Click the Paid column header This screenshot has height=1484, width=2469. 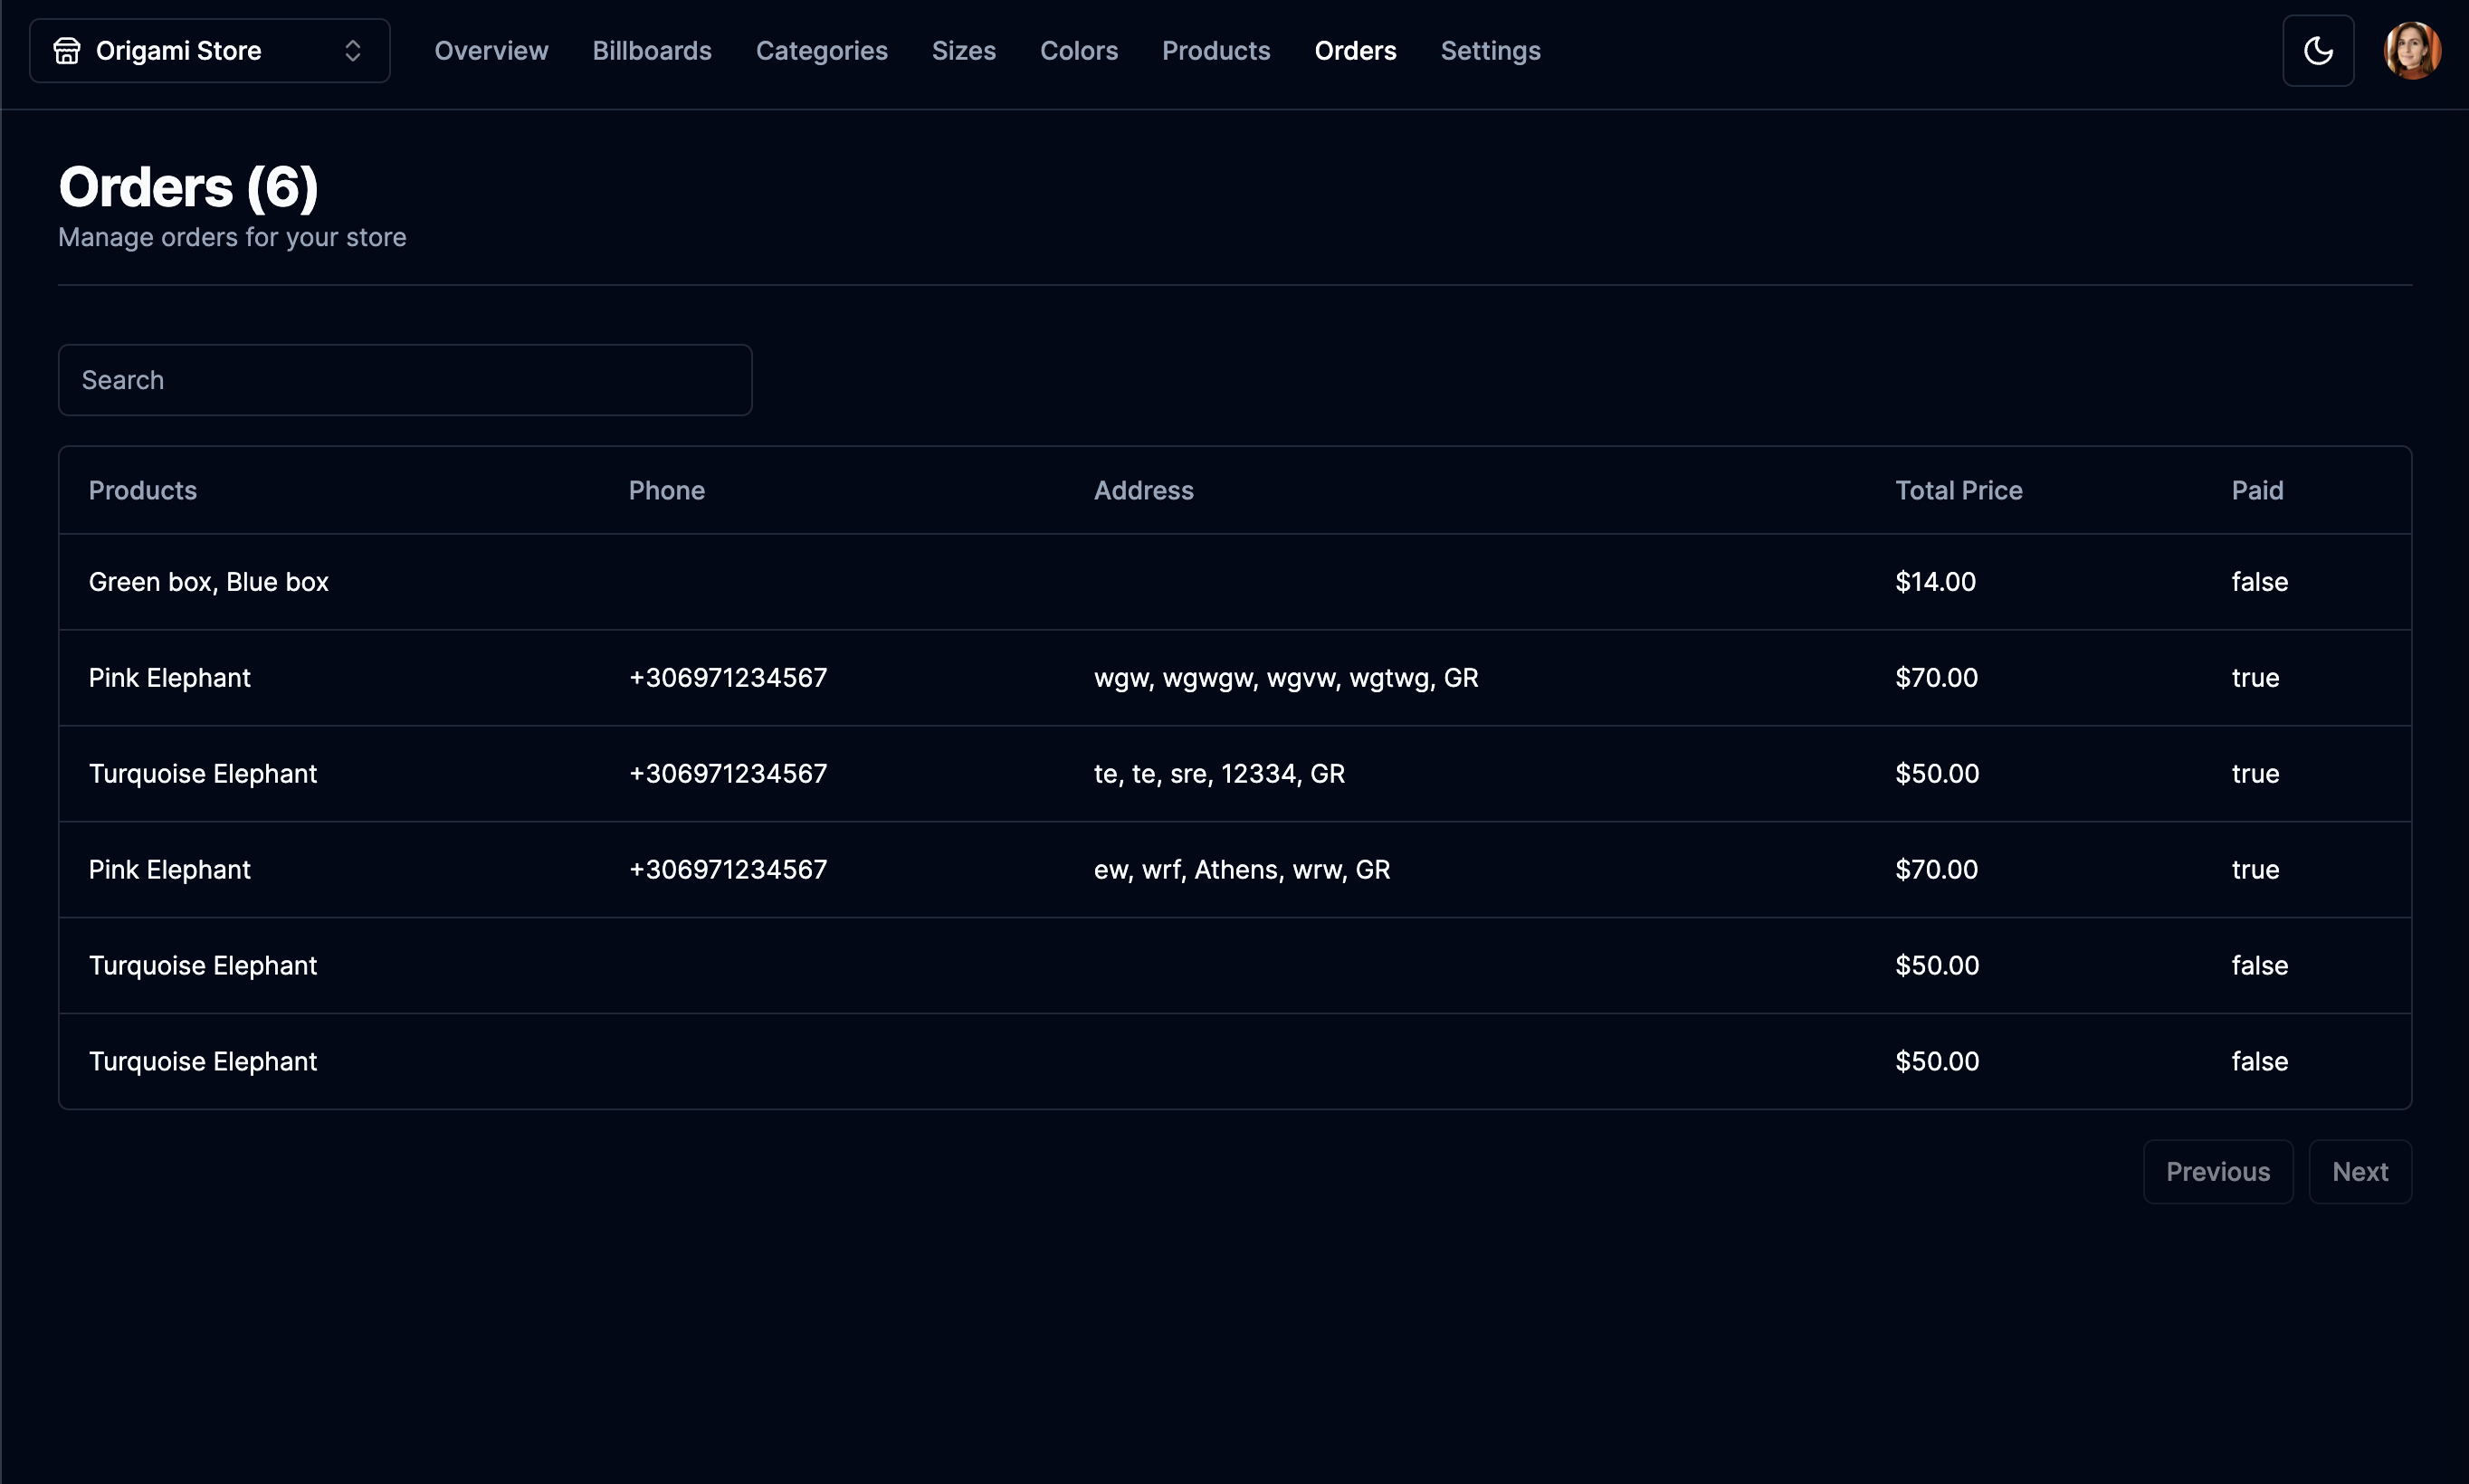click(x=2256, y=491)
